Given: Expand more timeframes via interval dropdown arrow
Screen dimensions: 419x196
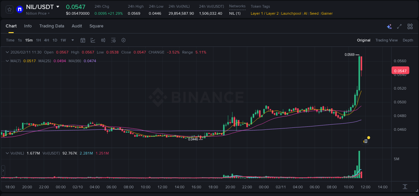Looking at the screenshot, I should 72,40.
